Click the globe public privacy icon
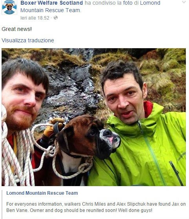189x219 pixels. pos(56,18)
